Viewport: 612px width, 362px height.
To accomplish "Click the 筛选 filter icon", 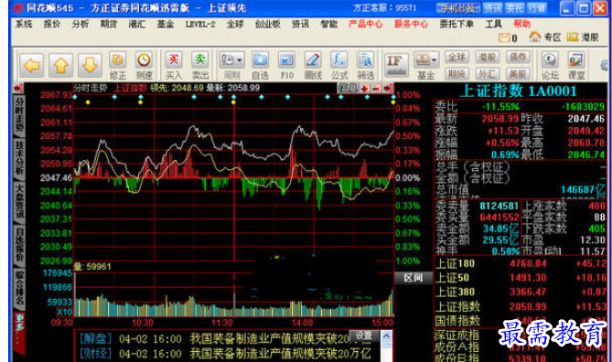I will pyautogui.click(x=365, y=65).
